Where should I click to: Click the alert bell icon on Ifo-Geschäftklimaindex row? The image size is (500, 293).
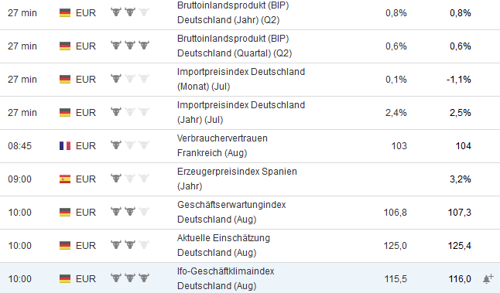click(x=488, y=278)
